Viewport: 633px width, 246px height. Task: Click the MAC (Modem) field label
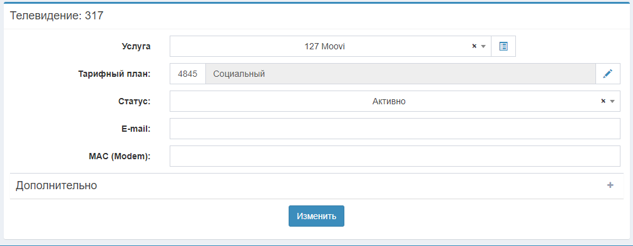pos(120,156)
